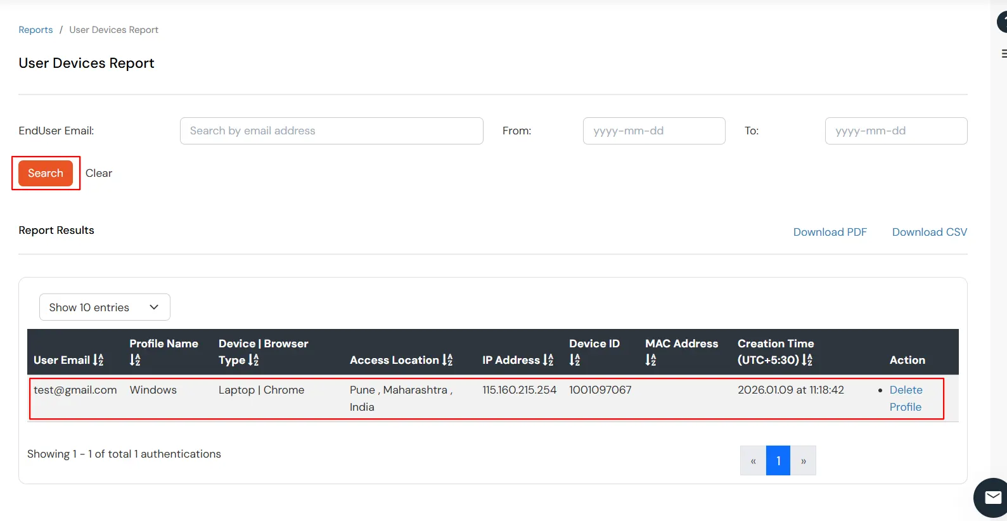Go to next results page
The width and height of the screenshot is (1007, 521).
[x=803, y=461]
